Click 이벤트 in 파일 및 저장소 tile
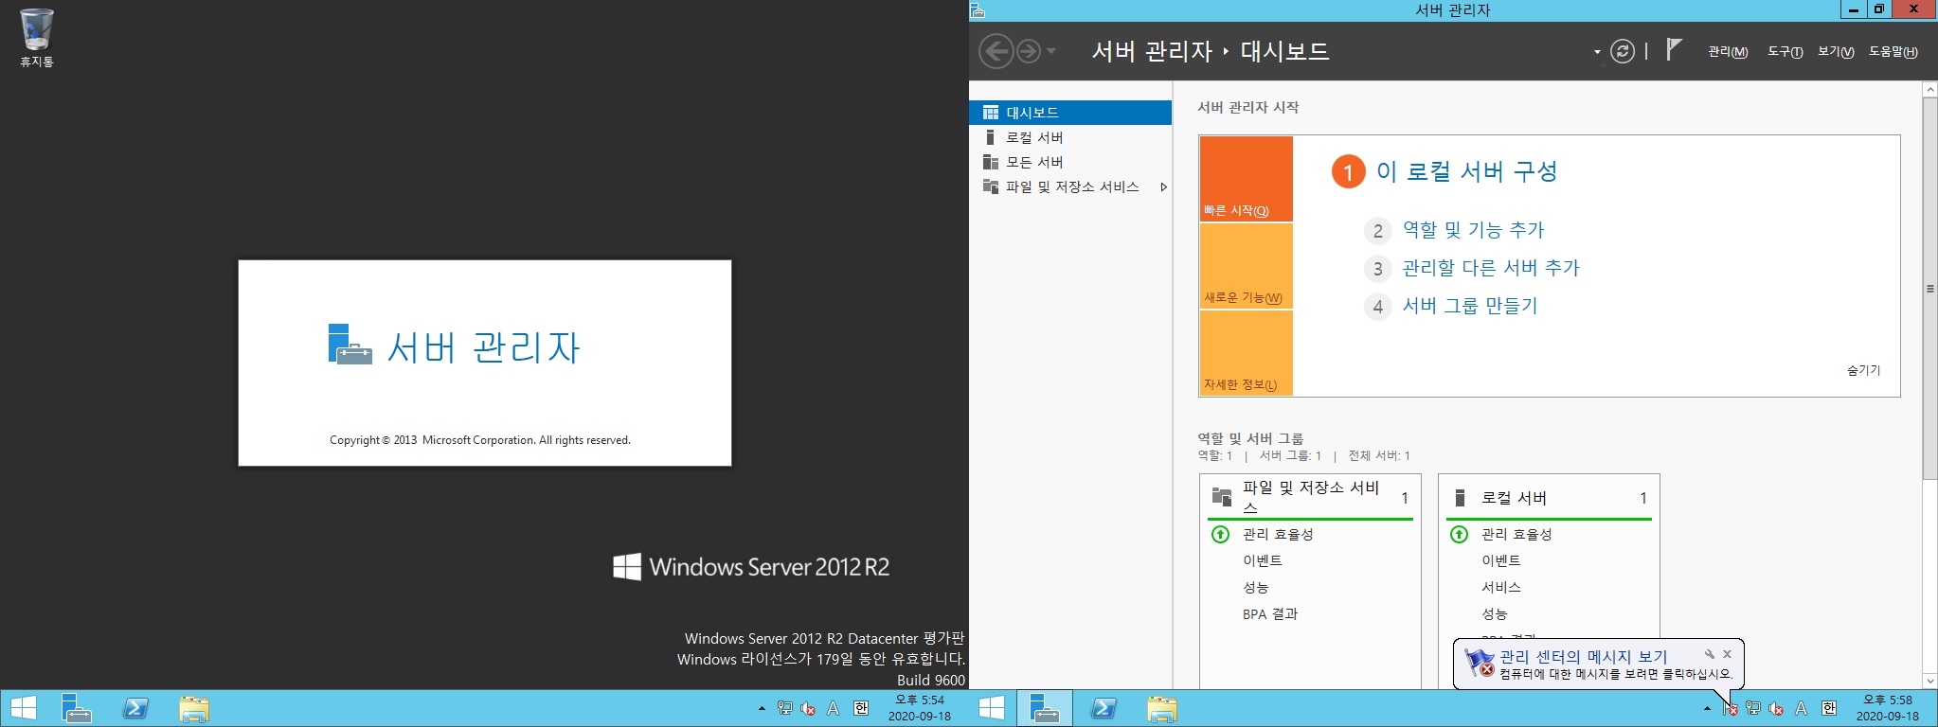 point(1262,561)
